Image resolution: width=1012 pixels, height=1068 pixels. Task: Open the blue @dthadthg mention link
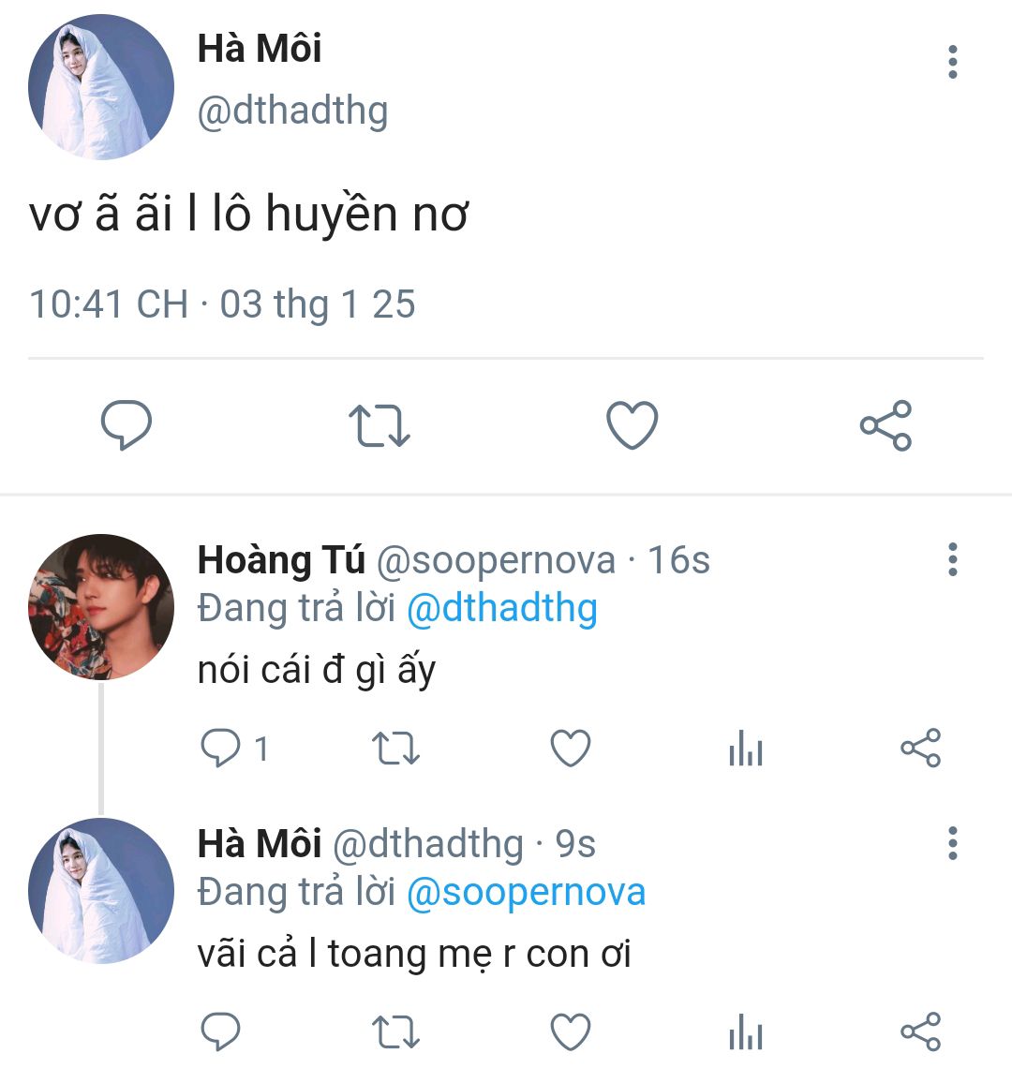(501, 609)
